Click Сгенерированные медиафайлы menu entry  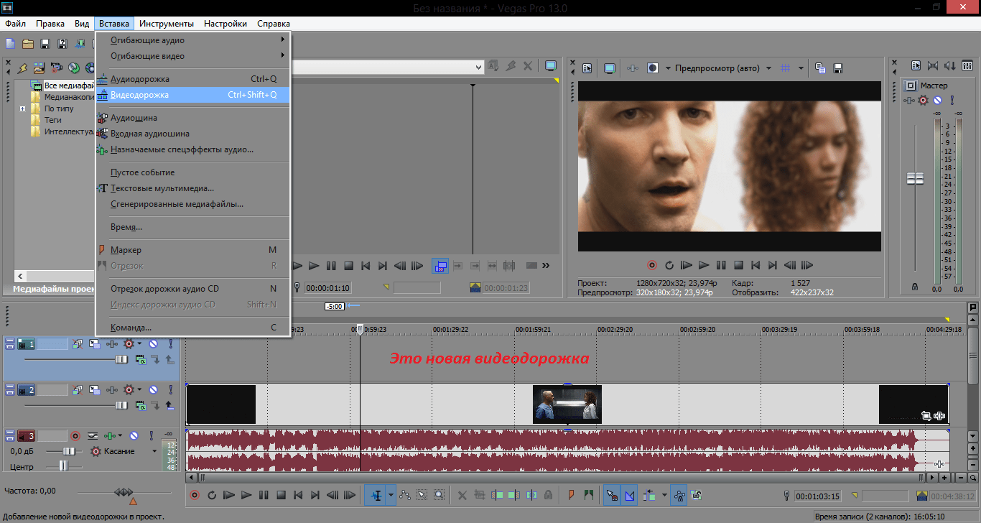coord(177,204)
